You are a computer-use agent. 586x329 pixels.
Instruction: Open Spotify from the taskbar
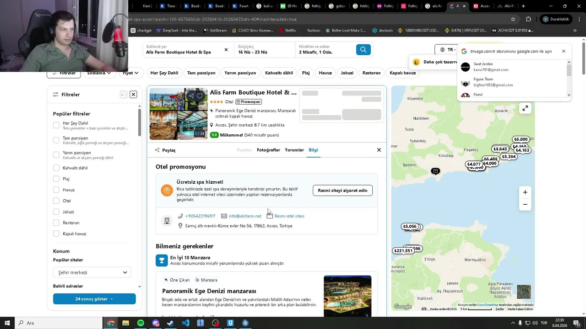click(141, 323)
